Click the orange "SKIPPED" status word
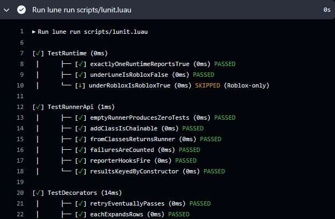 click(x=207, y=85)
